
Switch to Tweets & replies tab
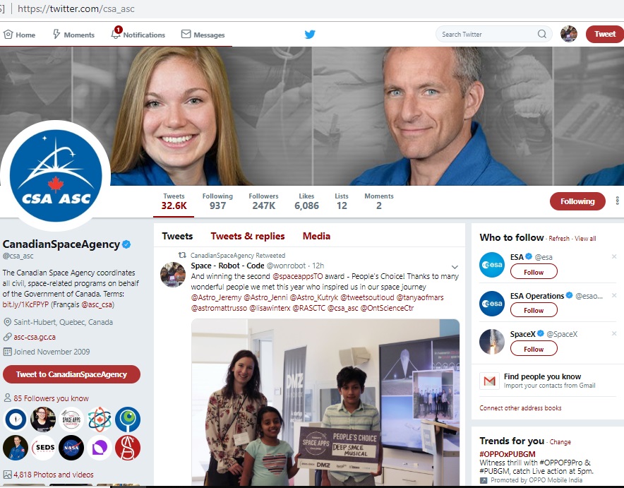(x=248, y=236)
